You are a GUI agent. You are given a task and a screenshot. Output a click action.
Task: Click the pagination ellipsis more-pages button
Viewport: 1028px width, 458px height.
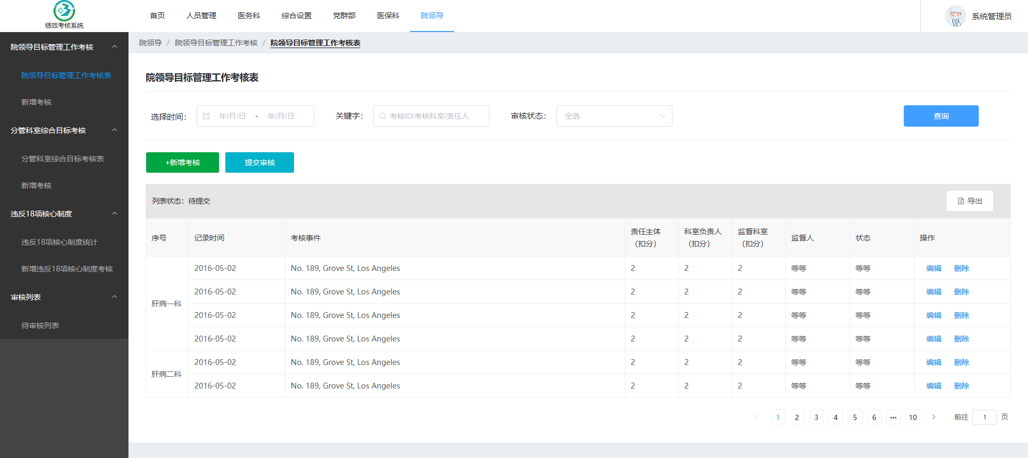click(x=894, y=417)
